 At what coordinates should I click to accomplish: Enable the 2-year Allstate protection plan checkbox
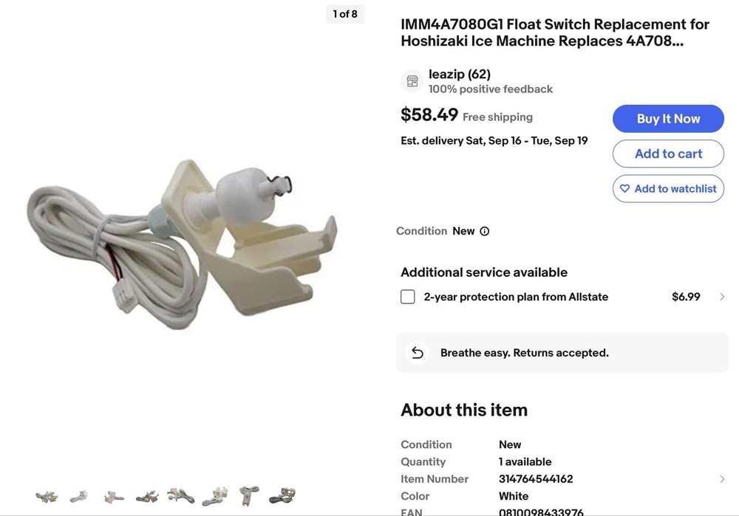[408, 297]
